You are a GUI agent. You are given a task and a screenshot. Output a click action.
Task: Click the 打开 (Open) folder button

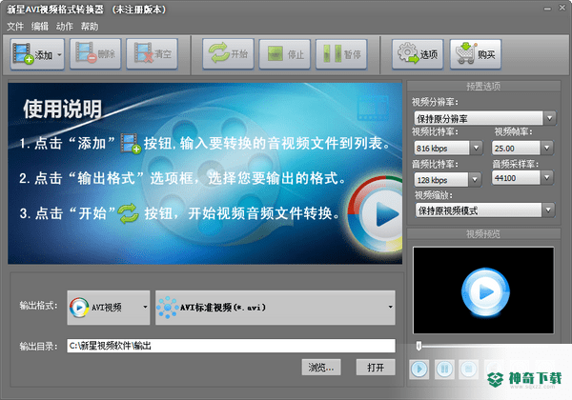coord(376,368)
